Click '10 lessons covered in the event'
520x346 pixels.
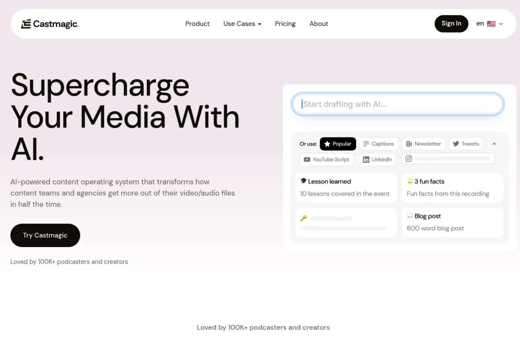345,193
